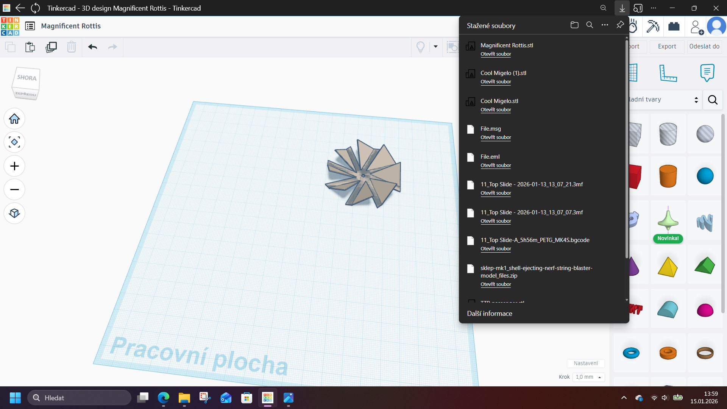Zoom in with the plus button
The height and width of the screenshot is (409, 727).
[x=14, y=166]
